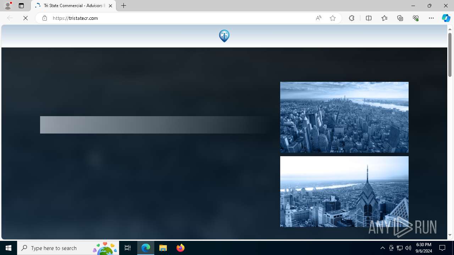Open the taskbar clock and calendar
Viewport: 454px width, 255px height.
tap(424, 248)
